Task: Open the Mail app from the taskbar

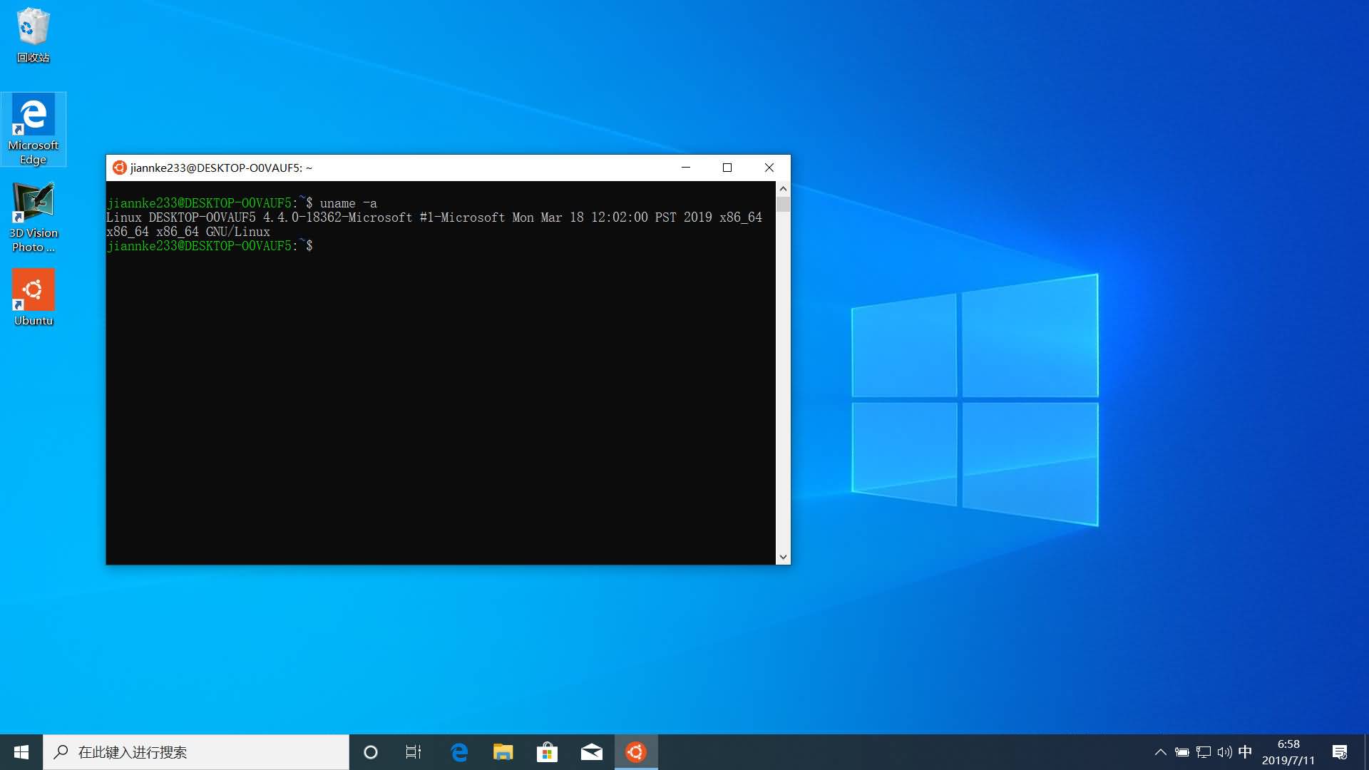Action: (x=592, y=752)
